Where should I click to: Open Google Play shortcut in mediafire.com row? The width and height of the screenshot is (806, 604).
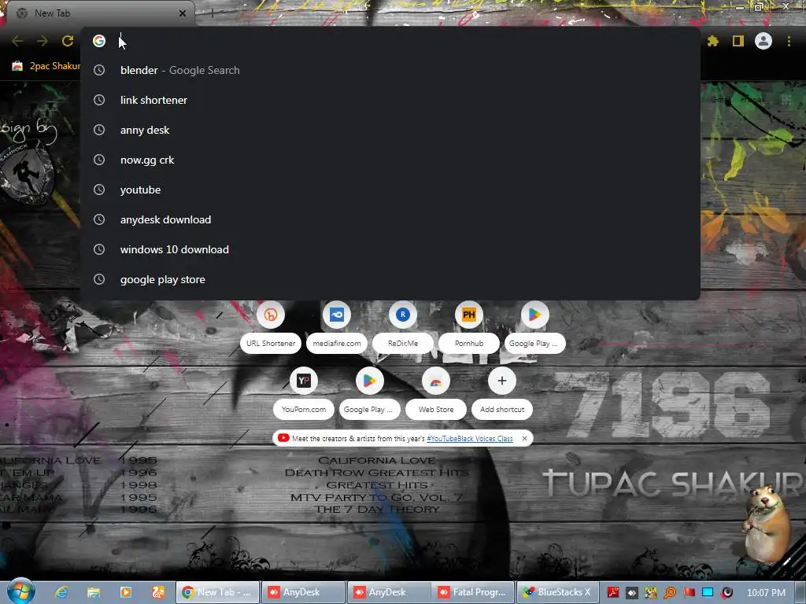click(x=535, y=327)
